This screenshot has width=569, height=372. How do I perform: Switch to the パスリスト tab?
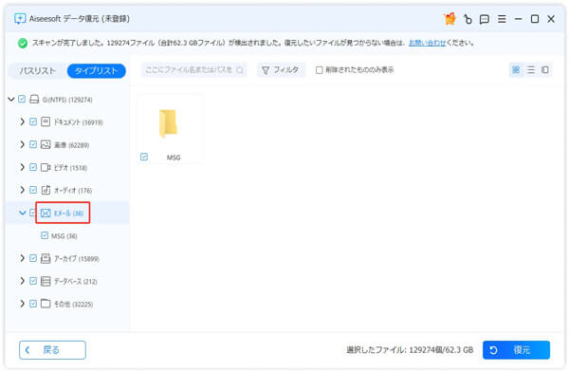pos(37,70)
